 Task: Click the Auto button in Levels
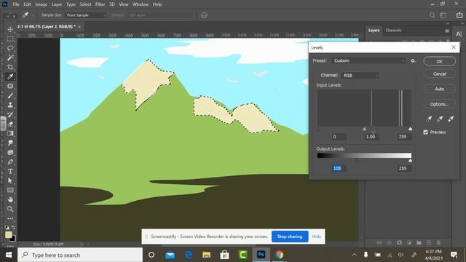[x=440, y=89]
